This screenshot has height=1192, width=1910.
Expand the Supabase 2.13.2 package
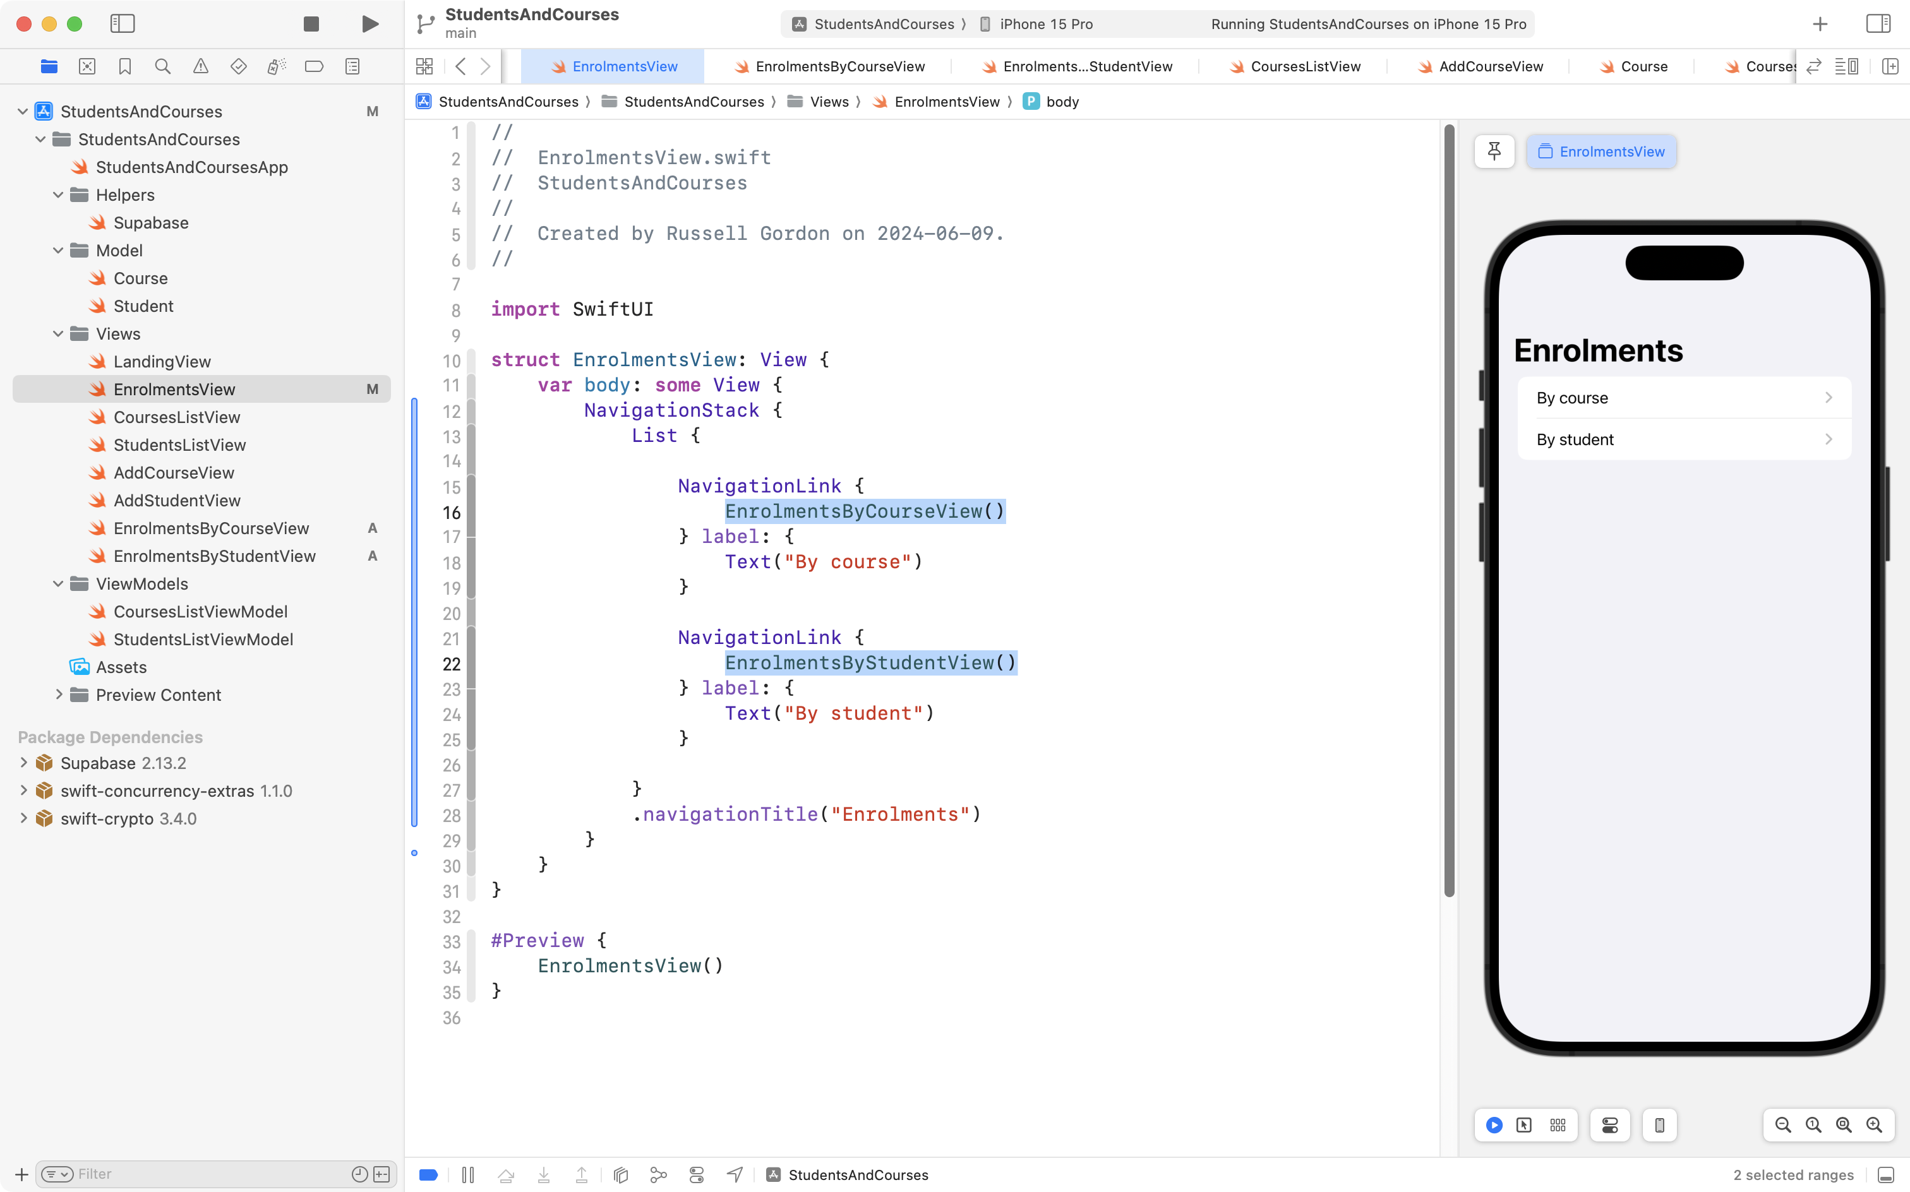coord(23,762)
